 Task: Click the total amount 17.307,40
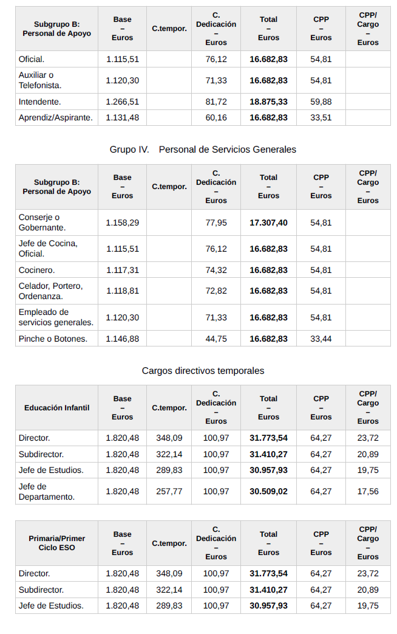(268, 222)
